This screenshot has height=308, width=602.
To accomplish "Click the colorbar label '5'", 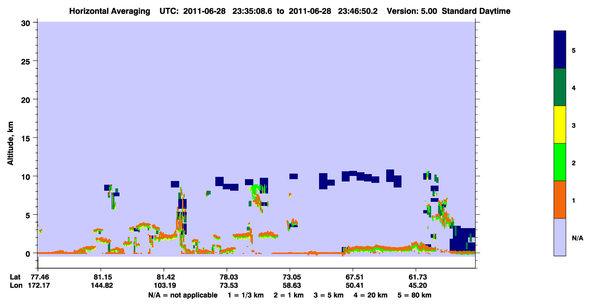I will coord(574,50).
